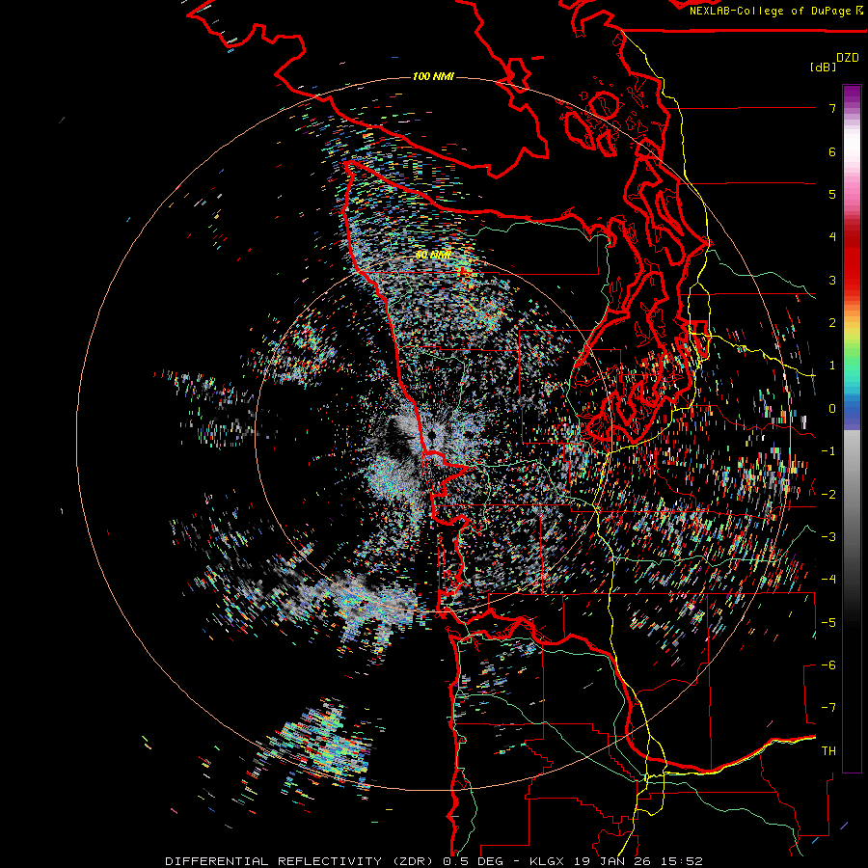Viewport: 868px width, 868px height.
Task: Select the -4 value on the color scale
Action: point(828,580)
